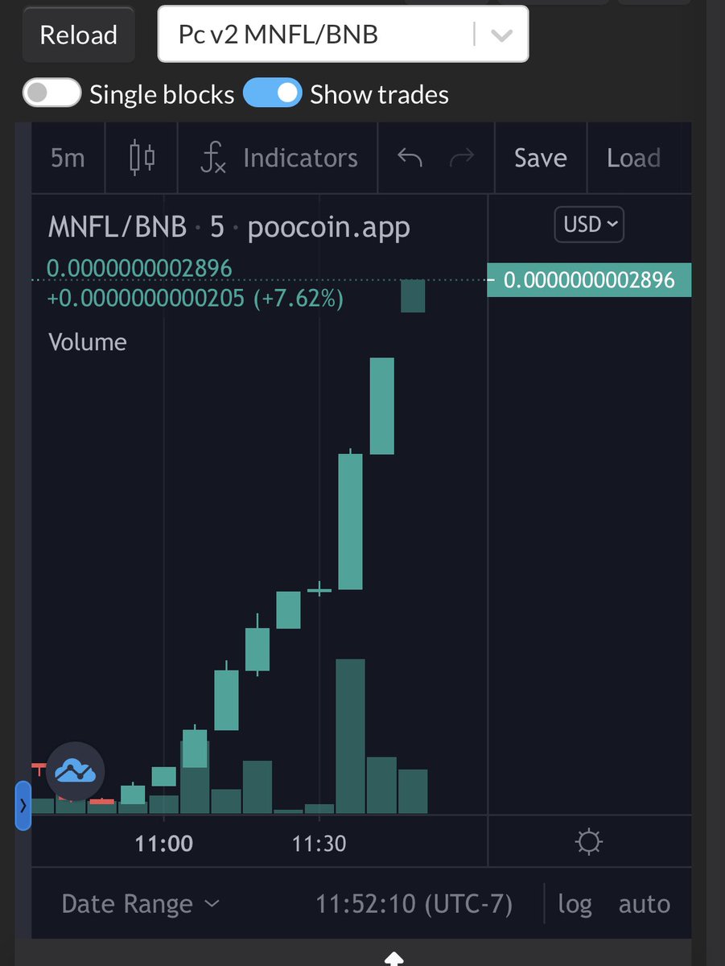Open chart settings gear icon
Viewport: 725px width, 966px height.
pos(589,843)
